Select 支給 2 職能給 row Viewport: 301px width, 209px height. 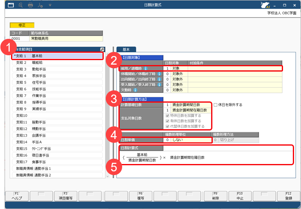point(58,63)
